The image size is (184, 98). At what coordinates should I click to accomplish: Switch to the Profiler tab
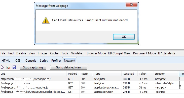56,61
